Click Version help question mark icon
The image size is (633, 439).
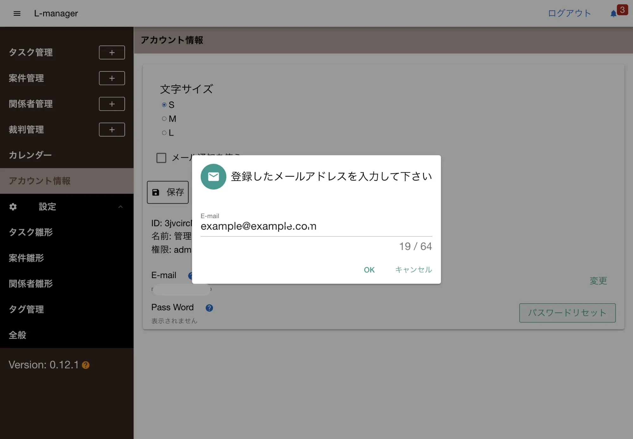pos(86,365)
